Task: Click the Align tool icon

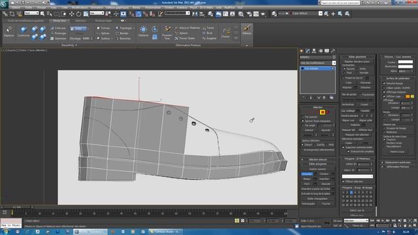Action: [x=202, y=14]
